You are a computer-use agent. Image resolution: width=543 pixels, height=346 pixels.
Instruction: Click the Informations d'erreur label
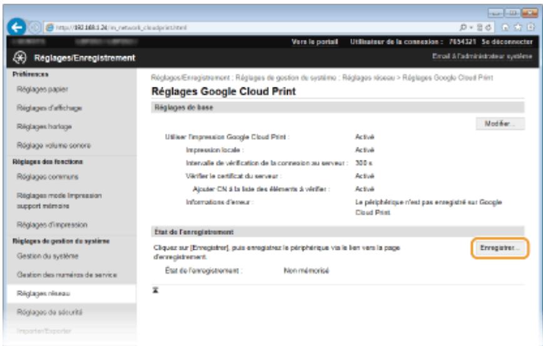tap(220, 202)
